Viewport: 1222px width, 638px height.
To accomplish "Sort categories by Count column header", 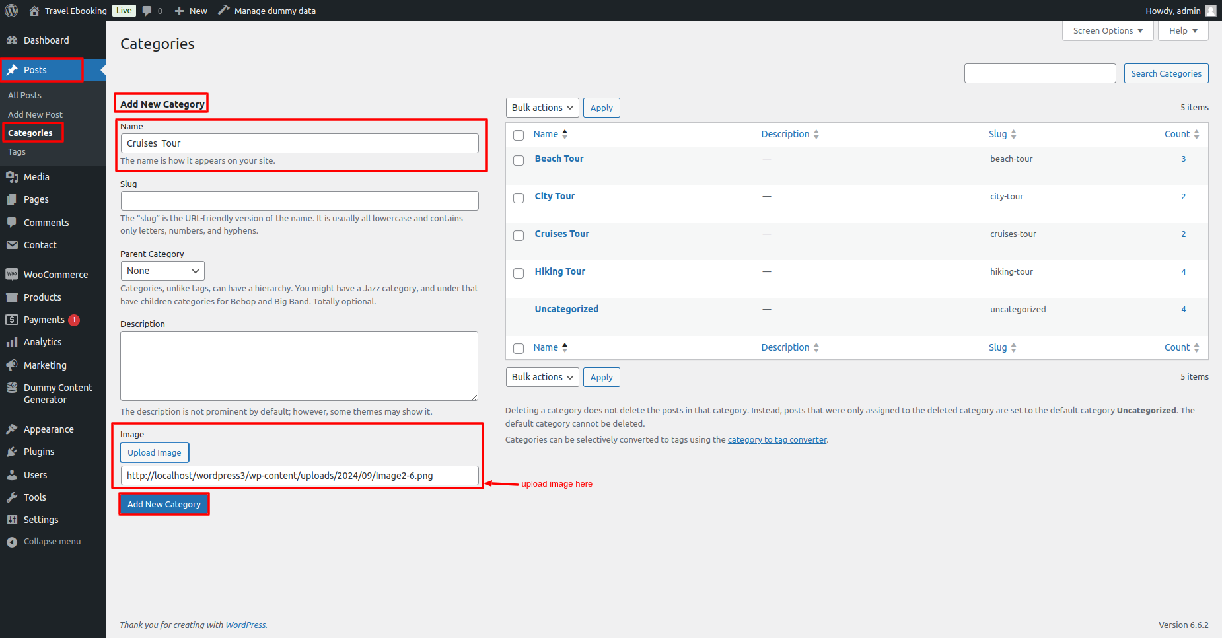I will pos(1177,134).
